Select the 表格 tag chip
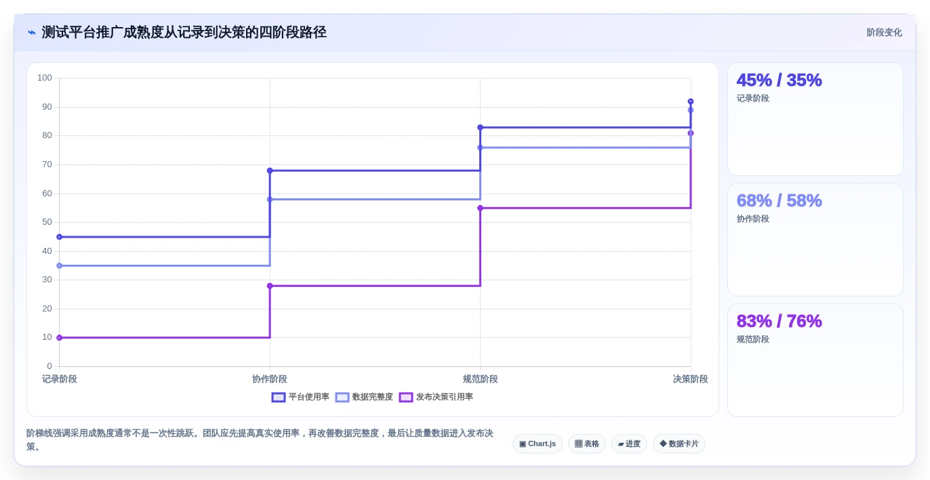The height and width of the screenshot is (480, 930). pos(587,444)
